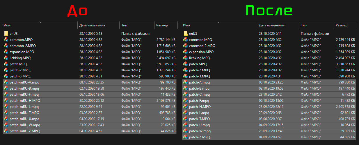The image size is (359, 145).
Task: Click the enUS folder icon dated 28.10.2020 5:11
Action: click(186, 34)
